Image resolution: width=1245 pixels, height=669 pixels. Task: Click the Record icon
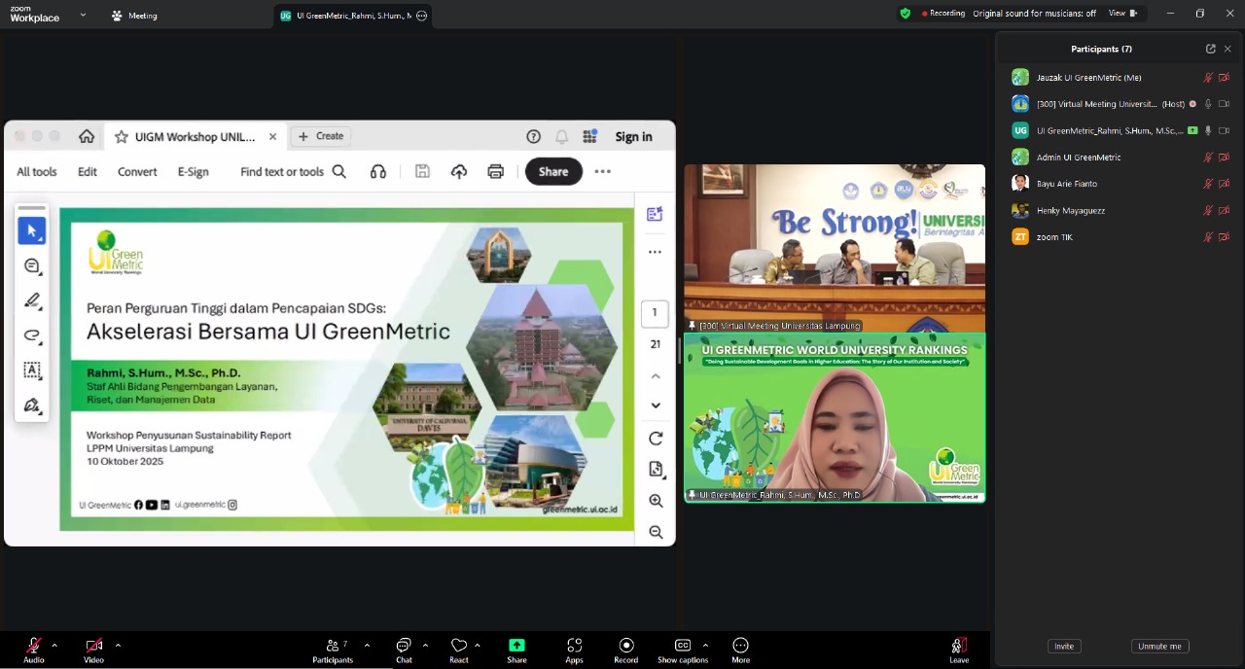[626, 646]
